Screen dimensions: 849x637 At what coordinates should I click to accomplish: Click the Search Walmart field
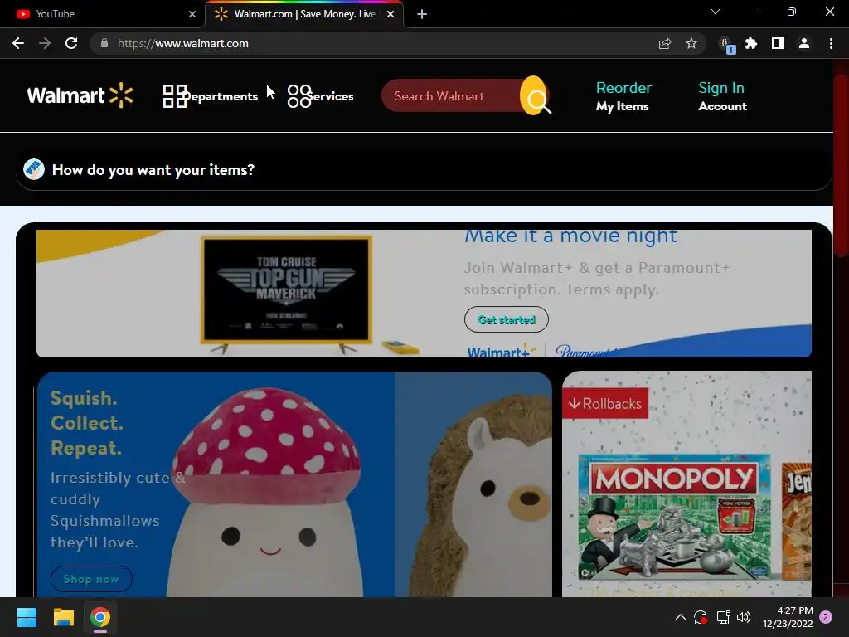451,96
